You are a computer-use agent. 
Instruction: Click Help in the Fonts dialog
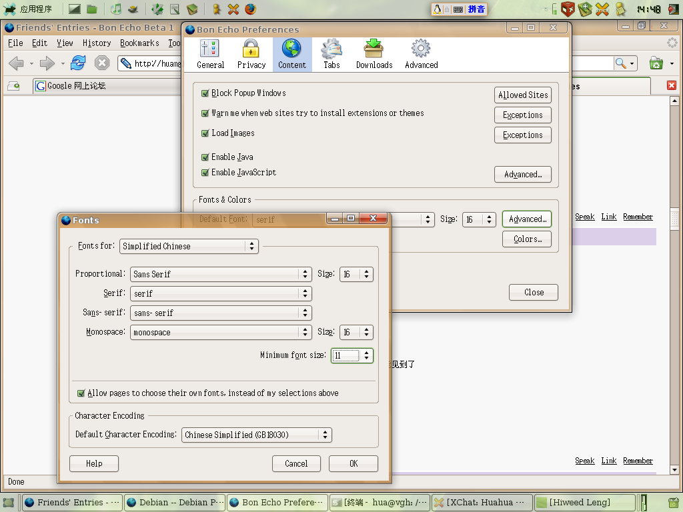(93, 464)
